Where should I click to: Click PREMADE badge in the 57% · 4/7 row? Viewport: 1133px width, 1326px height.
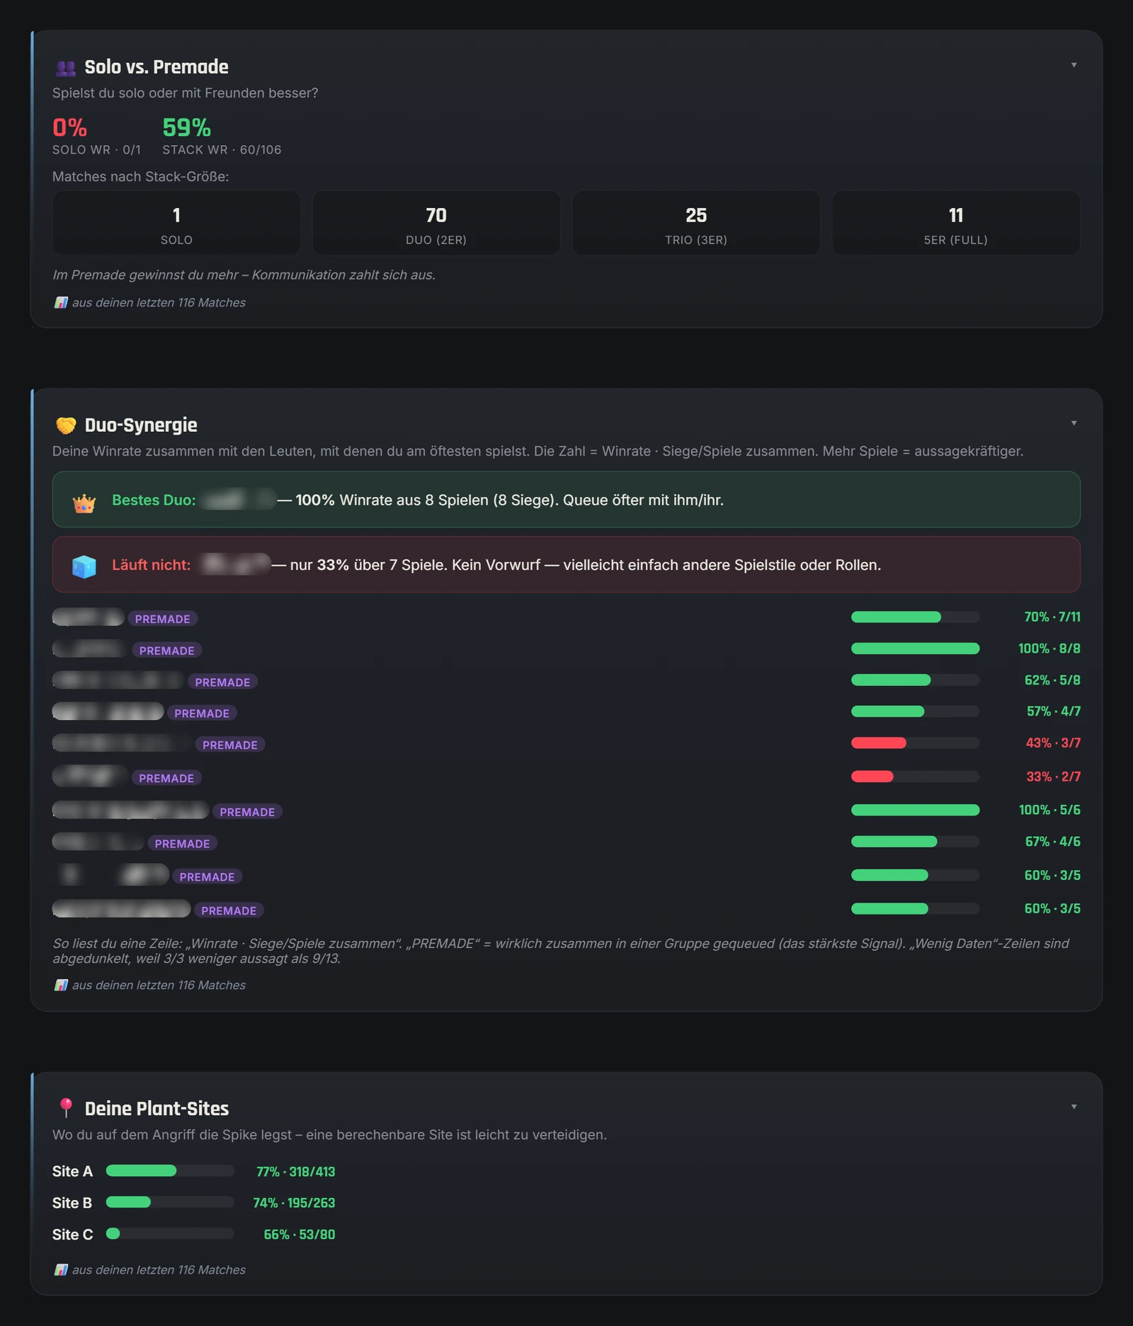coord(202,713)
